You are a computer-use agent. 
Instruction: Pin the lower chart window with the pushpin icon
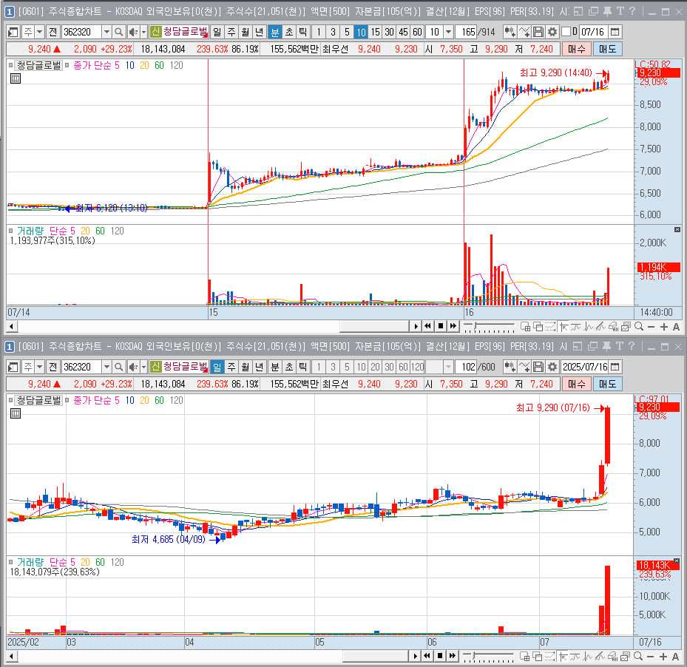pyautogui.click(x=606, y=346)
